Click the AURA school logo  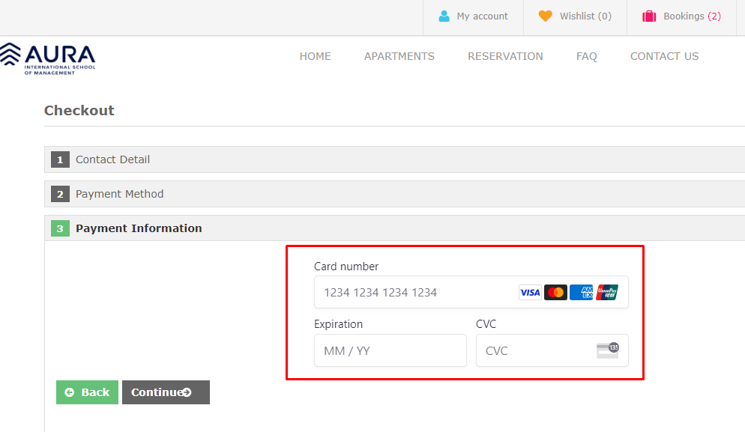click(49, 60)
